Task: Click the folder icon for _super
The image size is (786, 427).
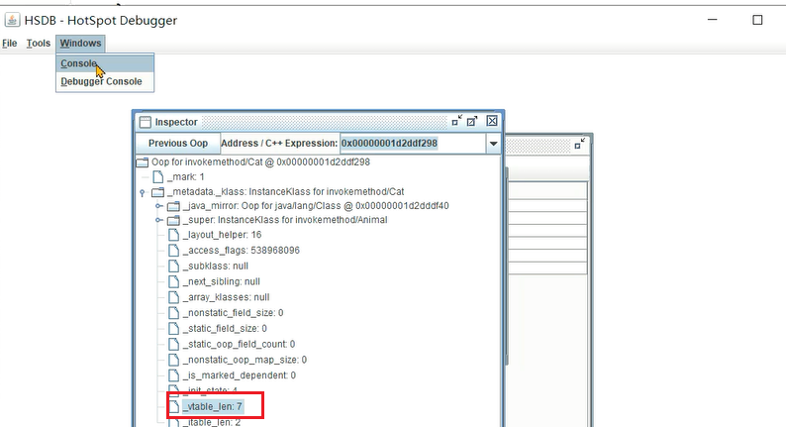Action: click(174, 220)
